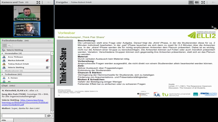Click the chat scrollbar down arrow
Viewport: 218px width, 122px height.
52,112
